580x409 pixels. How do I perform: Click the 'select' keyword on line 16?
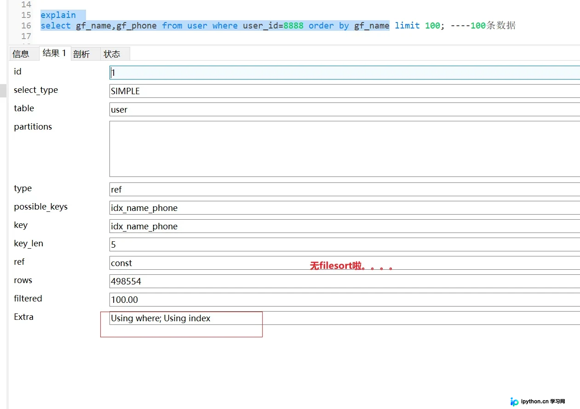click(x=56, y=25)
